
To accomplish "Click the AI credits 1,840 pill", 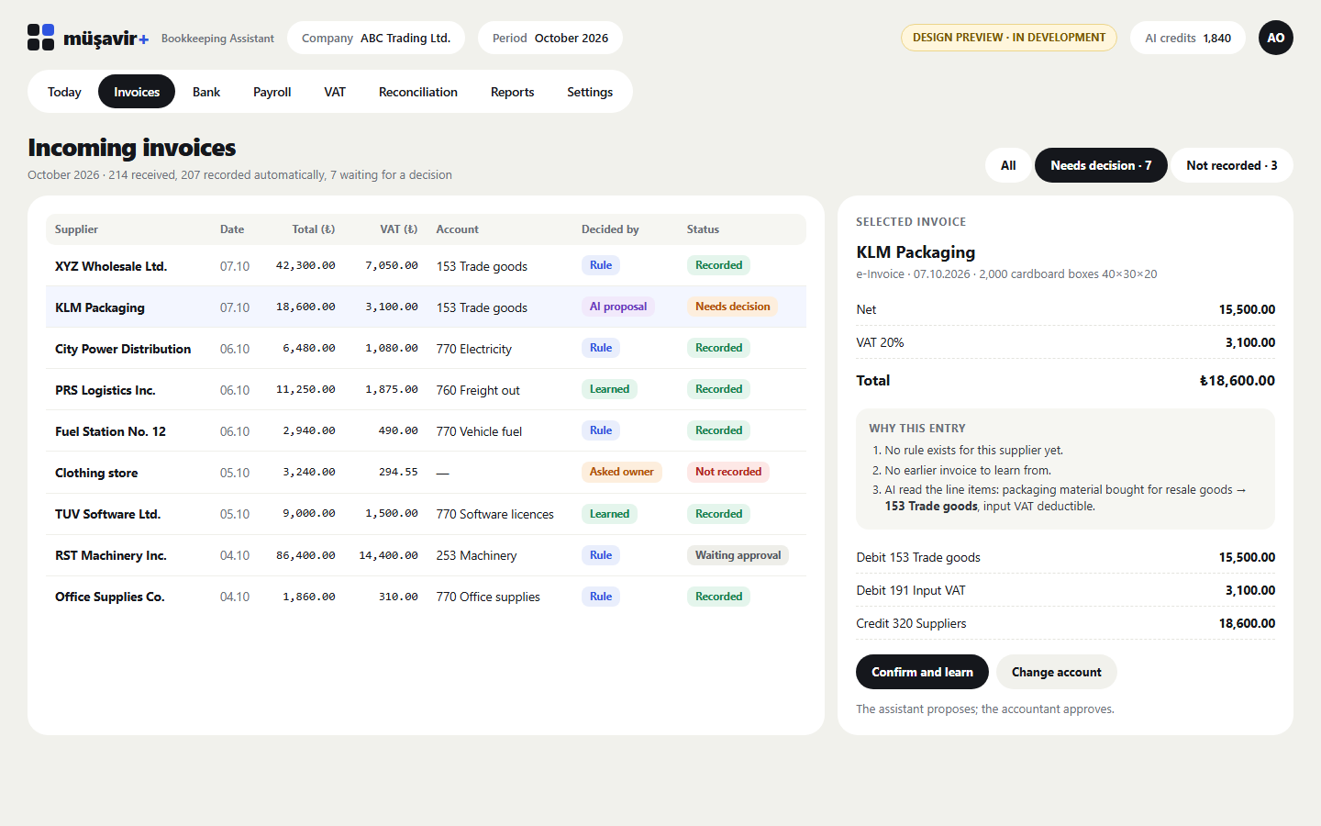I will [x=1188, y=38].
